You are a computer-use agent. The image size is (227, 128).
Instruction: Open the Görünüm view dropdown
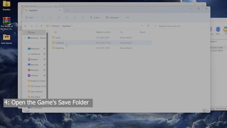pyautogui.click(x=113, y=17)
